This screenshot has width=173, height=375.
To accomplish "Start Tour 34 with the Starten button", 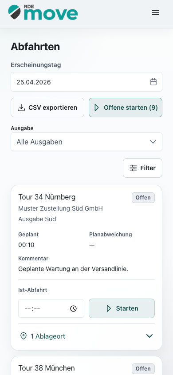I will (x=122, y=308).
